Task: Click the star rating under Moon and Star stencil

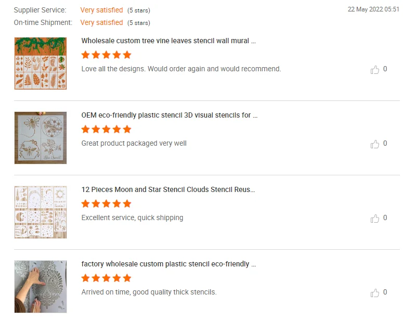Action: [x=106, y=203]
